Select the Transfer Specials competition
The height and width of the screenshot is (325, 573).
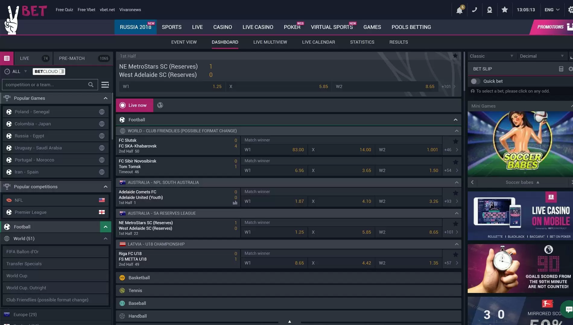point(55,264)
